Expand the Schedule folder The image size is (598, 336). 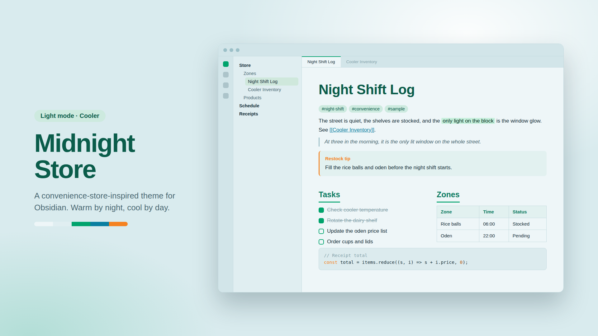pos(249,106)
